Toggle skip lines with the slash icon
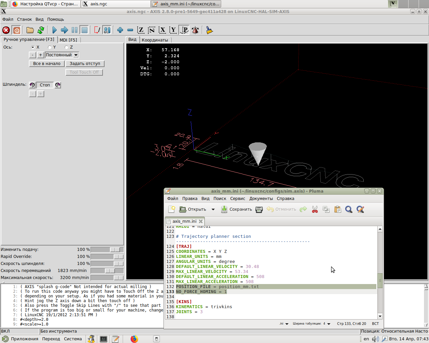429x343 pixels. [x=97, y=30]
